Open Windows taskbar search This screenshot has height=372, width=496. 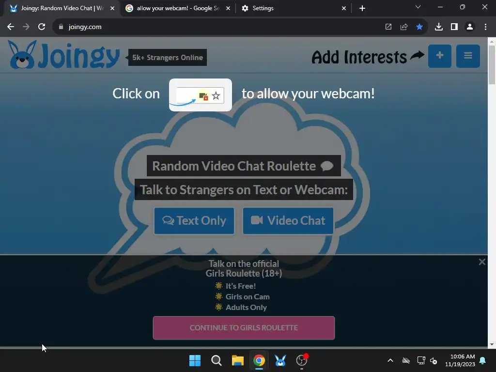click(217, 360)
